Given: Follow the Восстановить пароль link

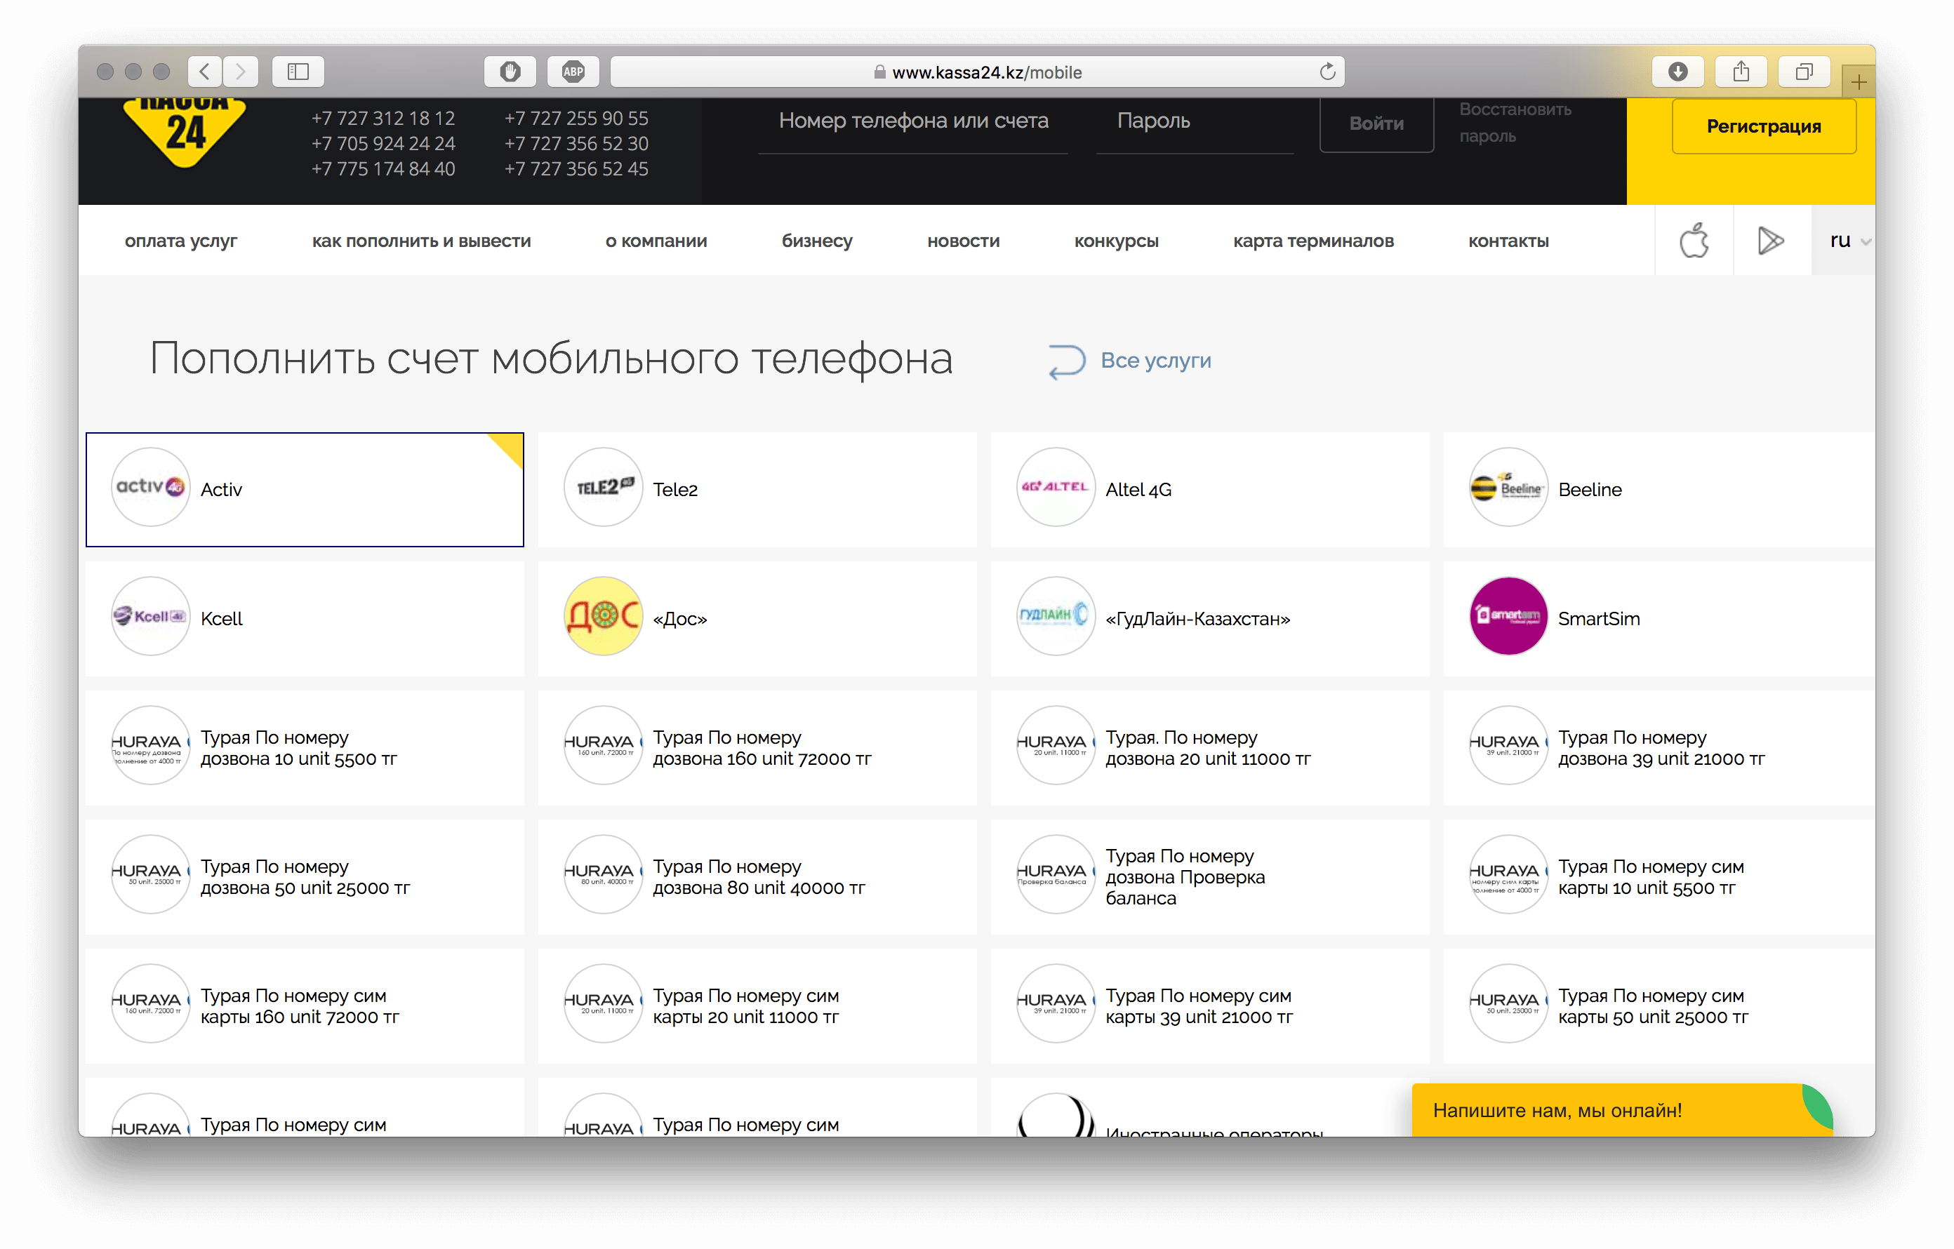Looking at the screenshot, I should click(x=1515, y=123).
